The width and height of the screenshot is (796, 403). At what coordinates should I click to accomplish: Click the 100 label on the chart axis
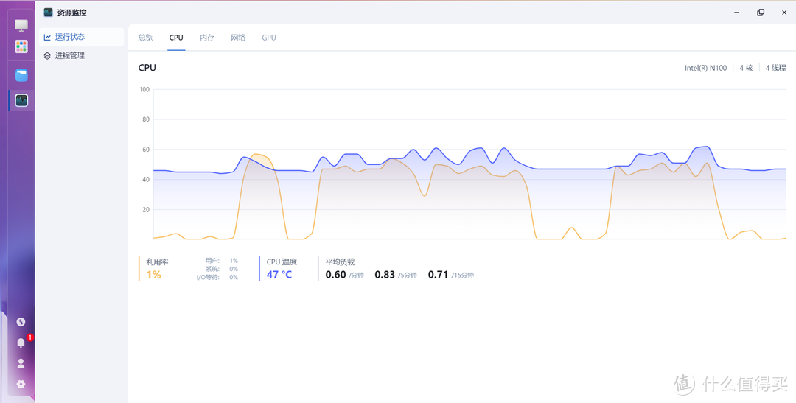point(144,90)
